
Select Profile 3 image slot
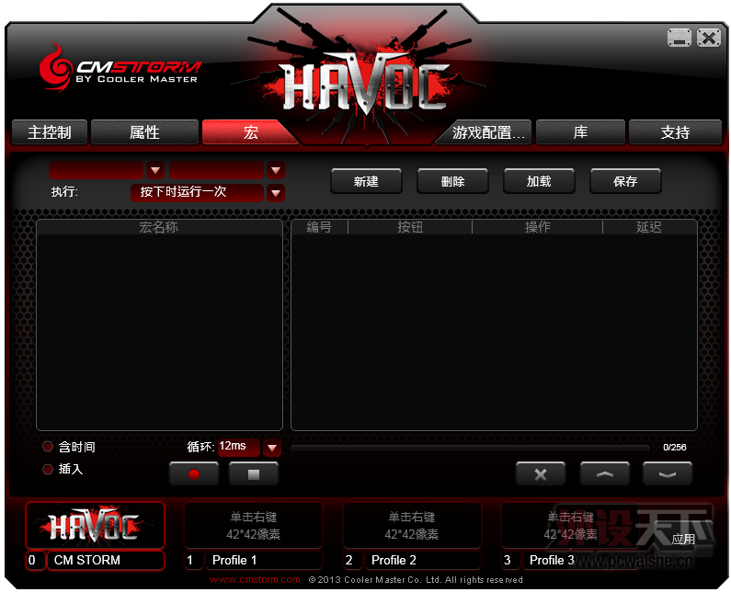point(571,525)
